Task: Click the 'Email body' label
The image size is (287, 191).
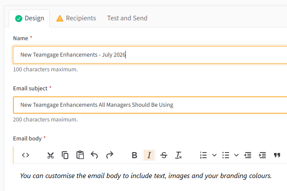Action: click(27, 138)
